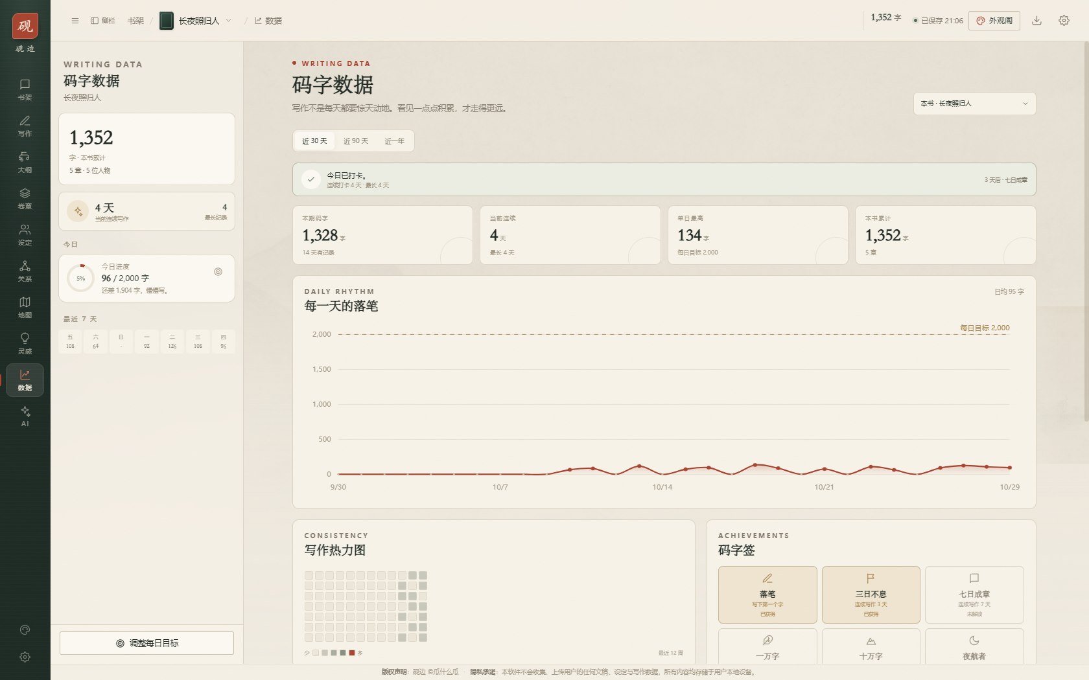Click the 单日最高 134 stat card
This screenshot has height=680, width=1089.
pos(758,235)
